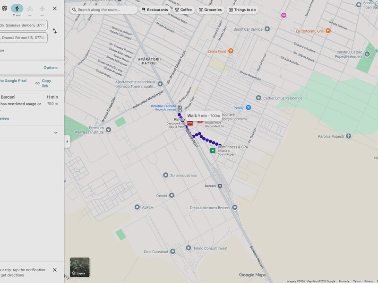Click the Walk 9 min route tooltip
The height and width of the screenshot is (284, 378).
tap(204, 115)
